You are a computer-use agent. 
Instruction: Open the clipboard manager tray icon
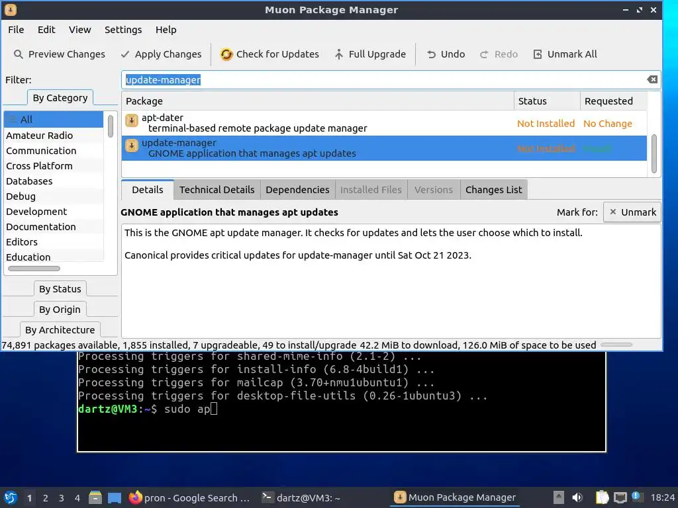(602, 497)
